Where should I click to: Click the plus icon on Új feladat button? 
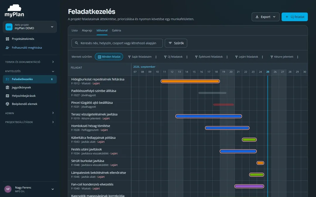click(287, 17)
